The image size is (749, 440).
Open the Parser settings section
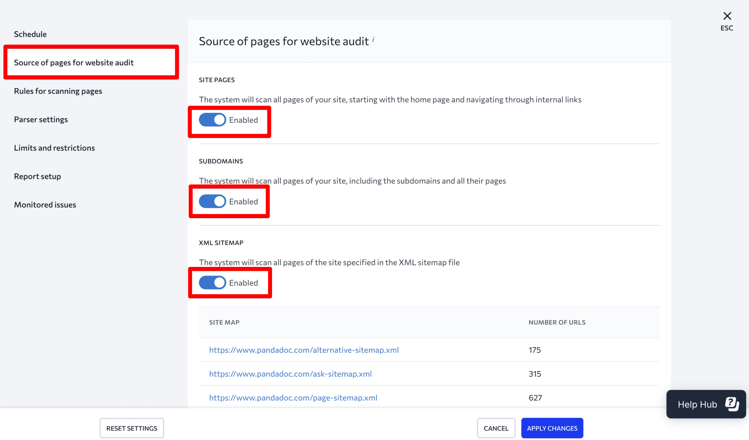pyautogui.click(x=41, y=119)
